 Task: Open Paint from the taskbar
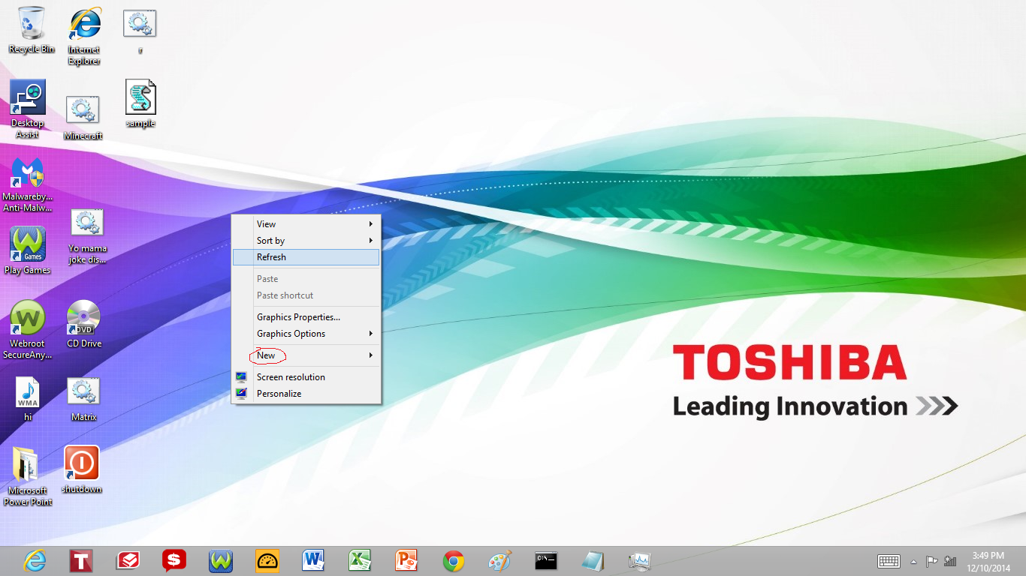[499, 560]
